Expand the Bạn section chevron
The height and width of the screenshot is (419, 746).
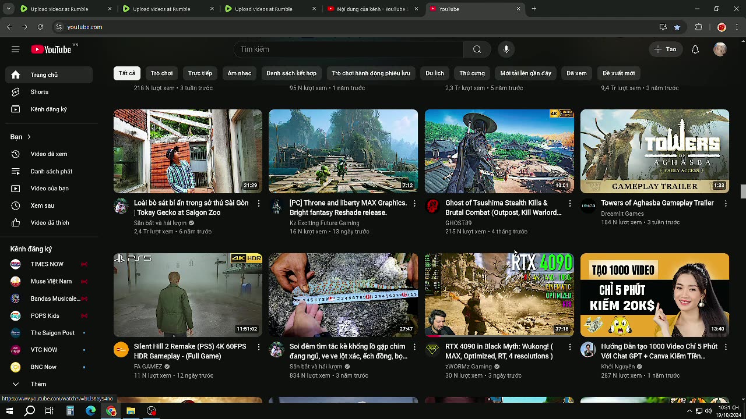pyautogui.click(x=29, y=137)
